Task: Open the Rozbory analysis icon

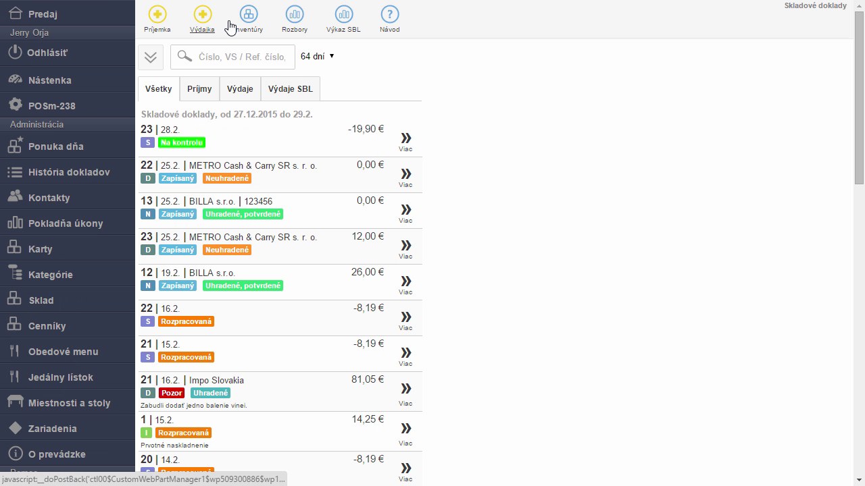Action: (x=295, y=19)
